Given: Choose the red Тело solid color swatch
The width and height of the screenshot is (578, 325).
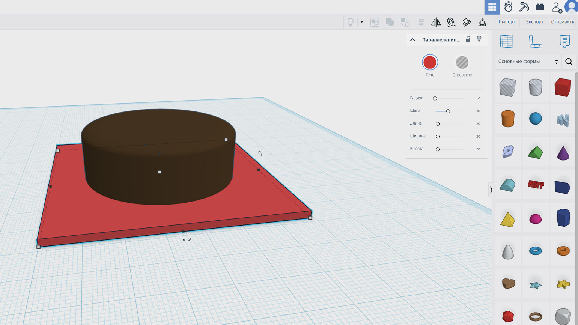Looking at the screenshot, I should coord(430,63).
